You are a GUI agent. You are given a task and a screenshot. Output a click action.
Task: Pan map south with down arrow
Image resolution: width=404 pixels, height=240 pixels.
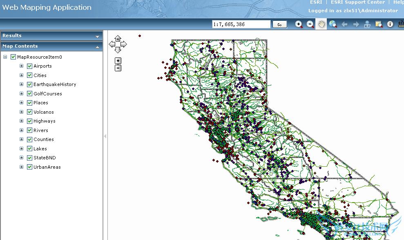(x=118, y=50)
